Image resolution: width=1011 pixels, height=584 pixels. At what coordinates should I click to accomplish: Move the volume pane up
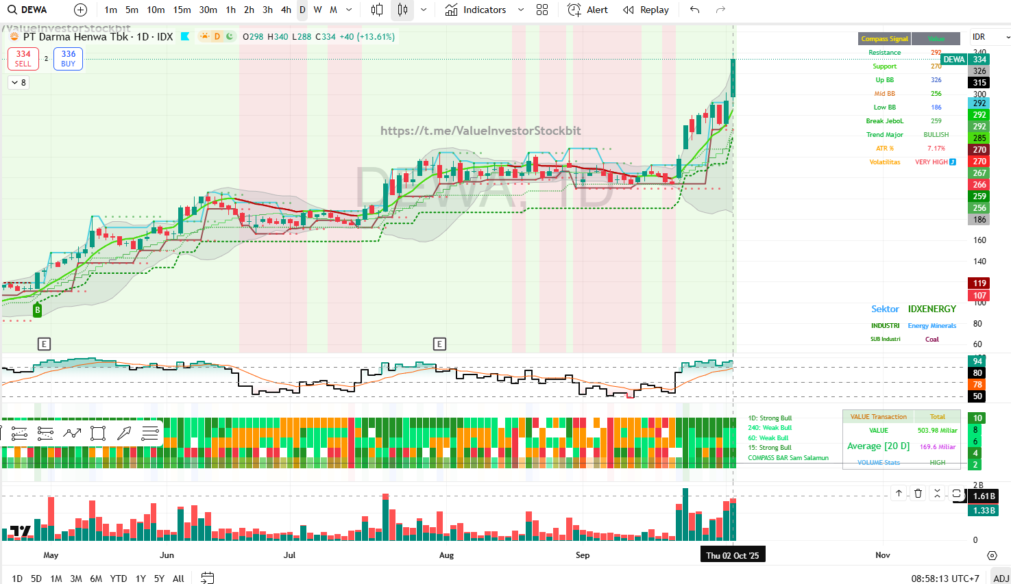[x=899, y=493]
